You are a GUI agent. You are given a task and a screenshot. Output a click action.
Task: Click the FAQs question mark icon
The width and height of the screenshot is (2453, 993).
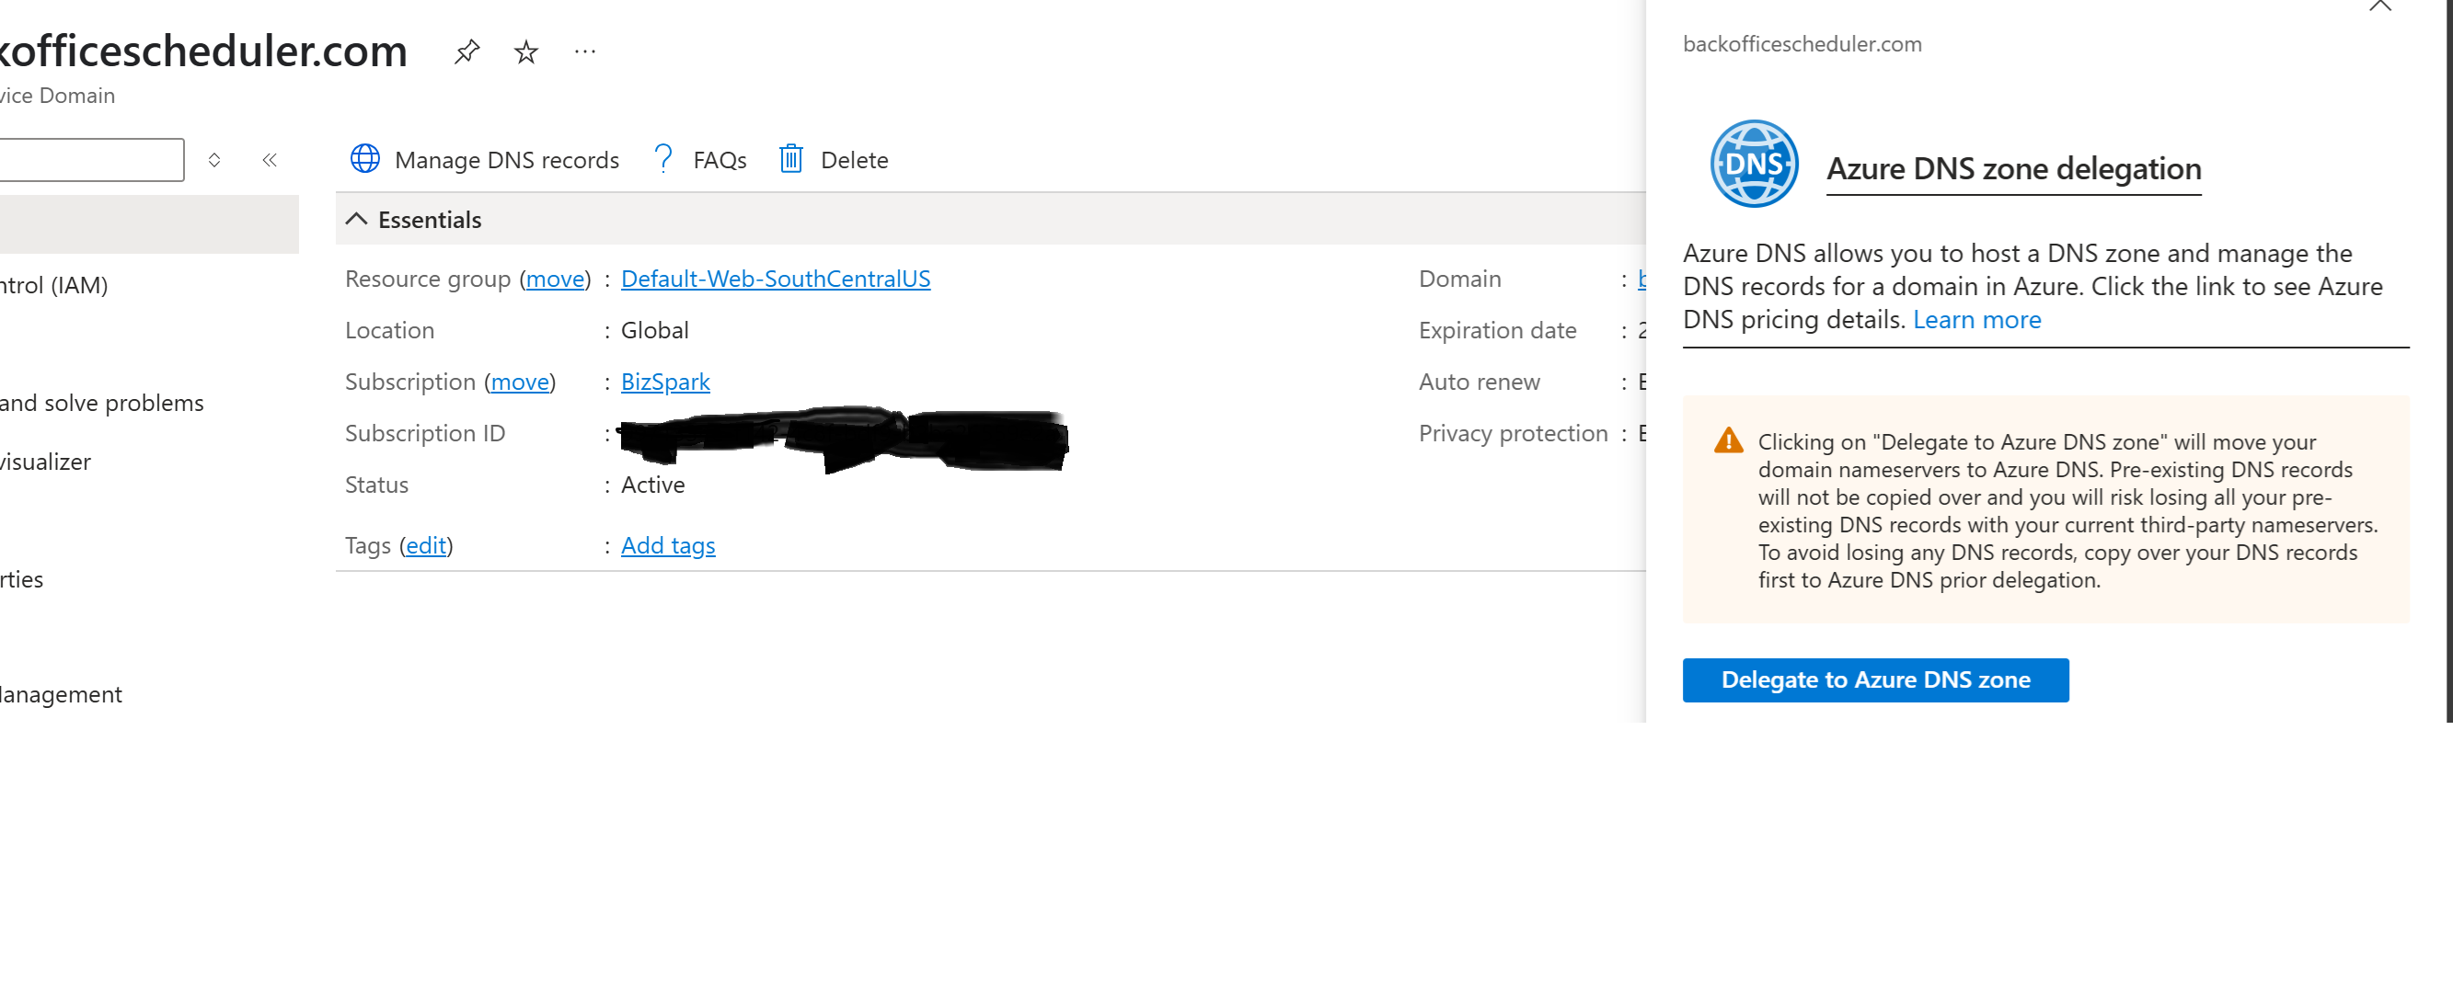point(663,159)
